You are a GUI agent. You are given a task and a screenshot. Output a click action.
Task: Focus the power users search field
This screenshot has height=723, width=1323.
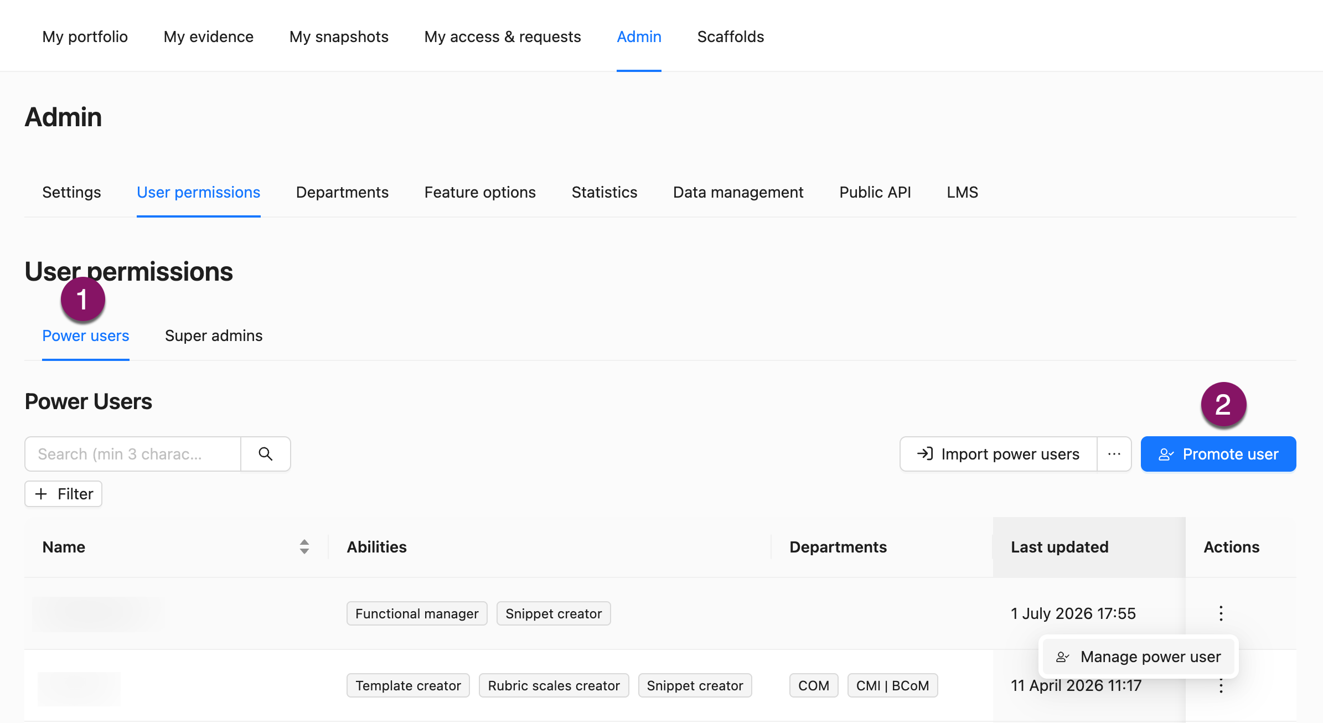point(133,454)
